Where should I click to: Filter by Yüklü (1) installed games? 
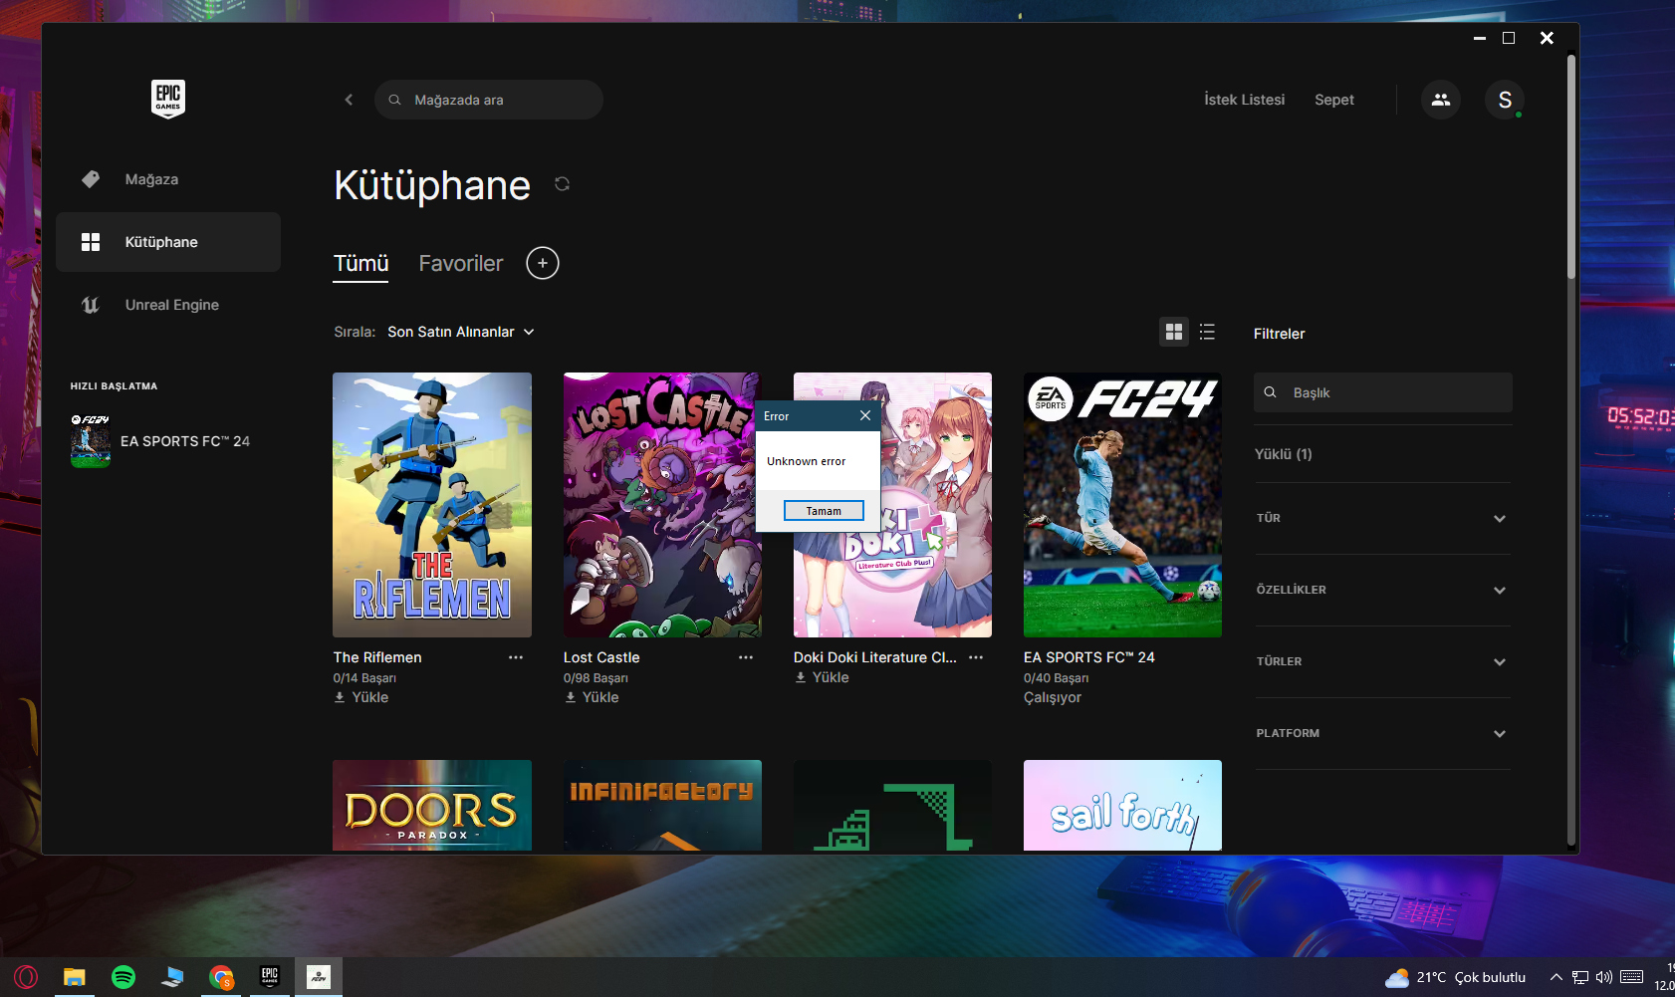point(1283,454)
